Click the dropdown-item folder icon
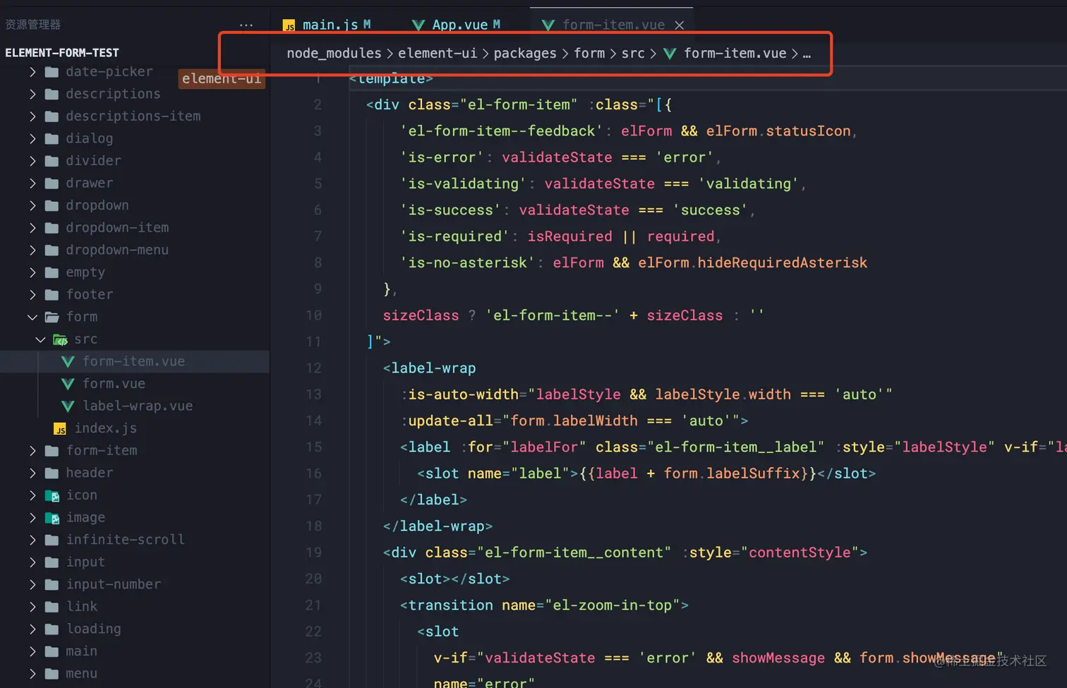The image size is (1067, 688). [x=52, y=228]
